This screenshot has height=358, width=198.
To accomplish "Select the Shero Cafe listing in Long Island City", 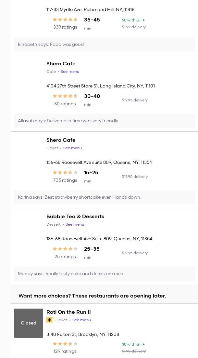I will point(61,64).
